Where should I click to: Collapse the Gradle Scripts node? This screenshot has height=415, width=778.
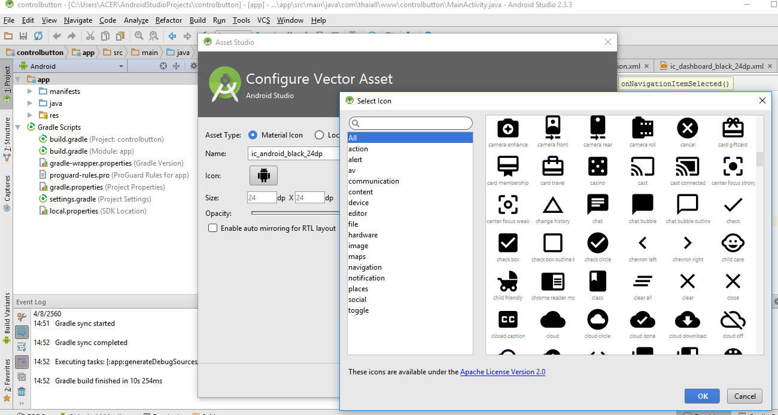19,127
